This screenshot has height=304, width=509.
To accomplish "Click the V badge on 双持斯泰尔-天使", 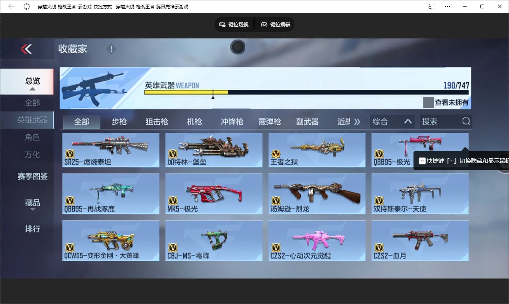I will [x=379, y=201].
